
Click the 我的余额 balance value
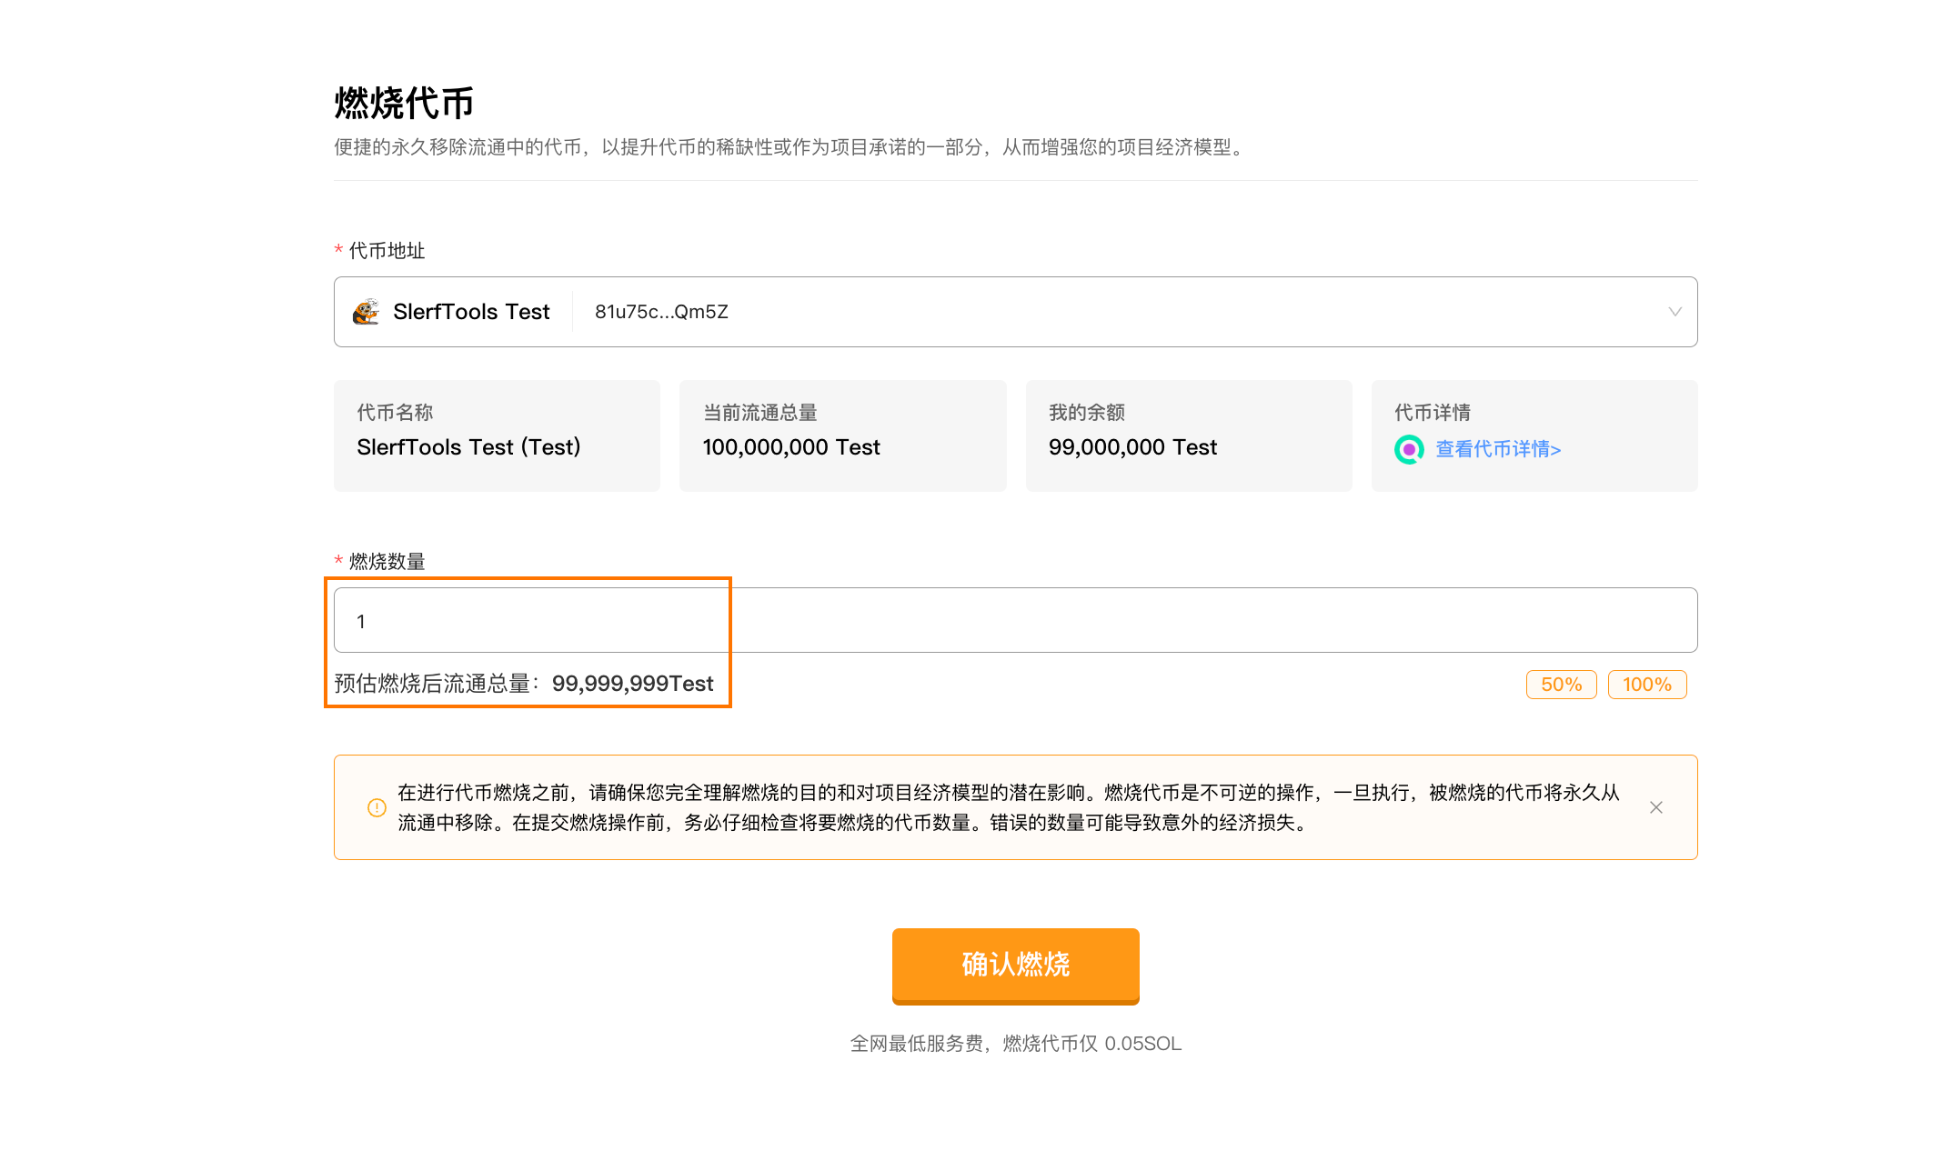pyautogui.click(x=1131, y=447)
